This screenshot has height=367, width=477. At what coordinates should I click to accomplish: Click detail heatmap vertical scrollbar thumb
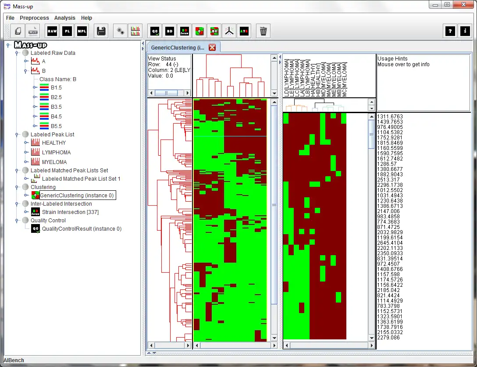(371, 135)
